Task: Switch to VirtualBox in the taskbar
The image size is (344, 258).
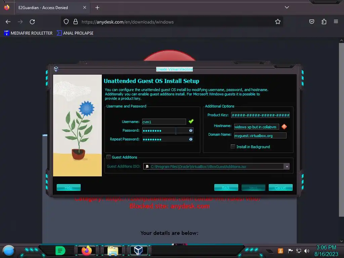Action: [138, 250]
